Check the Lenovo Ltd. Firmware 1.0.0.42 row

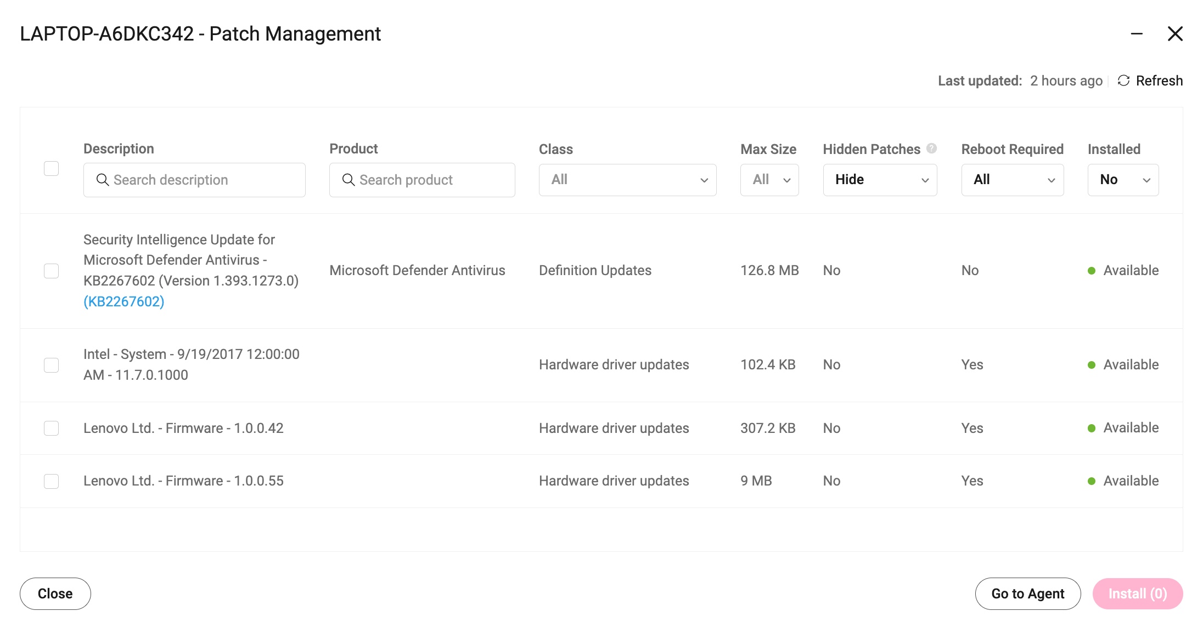pyautogui.click(x=52, y=428)
